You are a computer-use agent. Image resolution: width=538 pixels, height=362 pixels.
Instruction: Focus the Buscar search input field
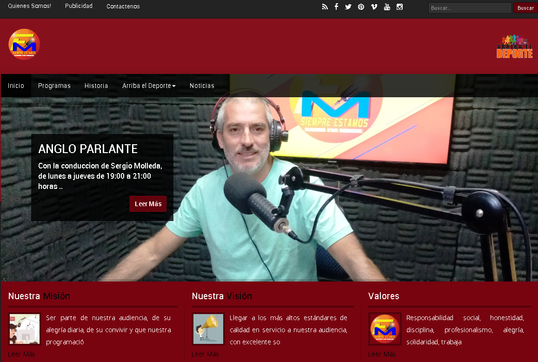[x=469, y=8]
